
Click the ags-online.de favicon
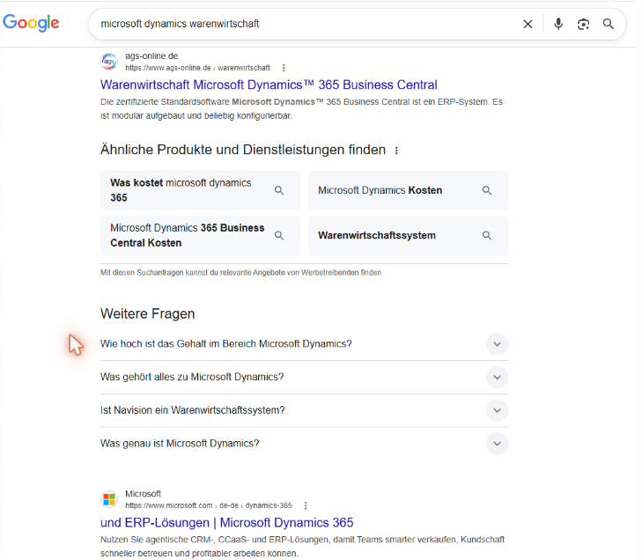109,62
